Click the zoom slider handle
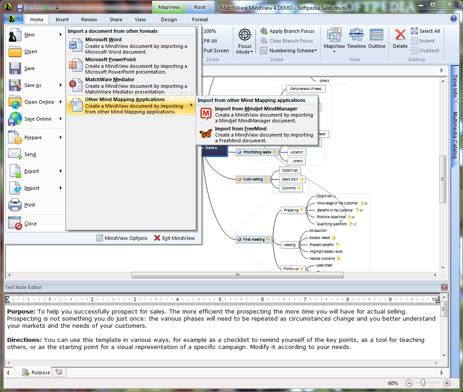The image size is (463, 392). (423, 383)
